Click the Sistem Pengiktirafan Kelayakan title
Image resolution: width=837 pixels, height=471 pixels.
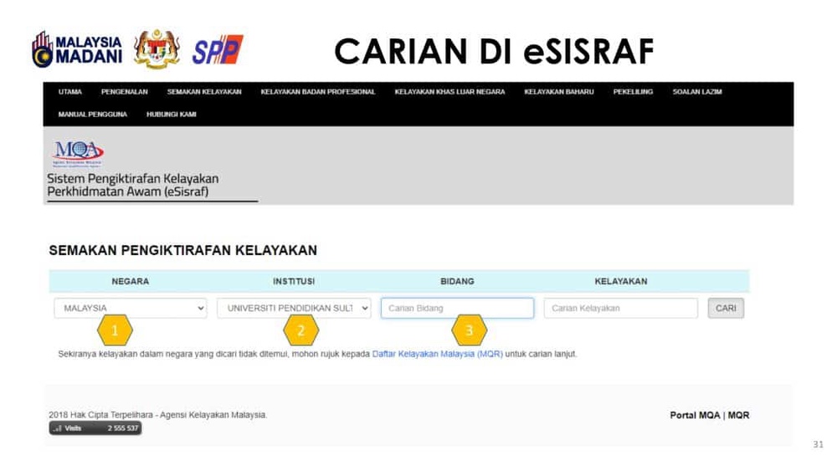click(133, 185)
